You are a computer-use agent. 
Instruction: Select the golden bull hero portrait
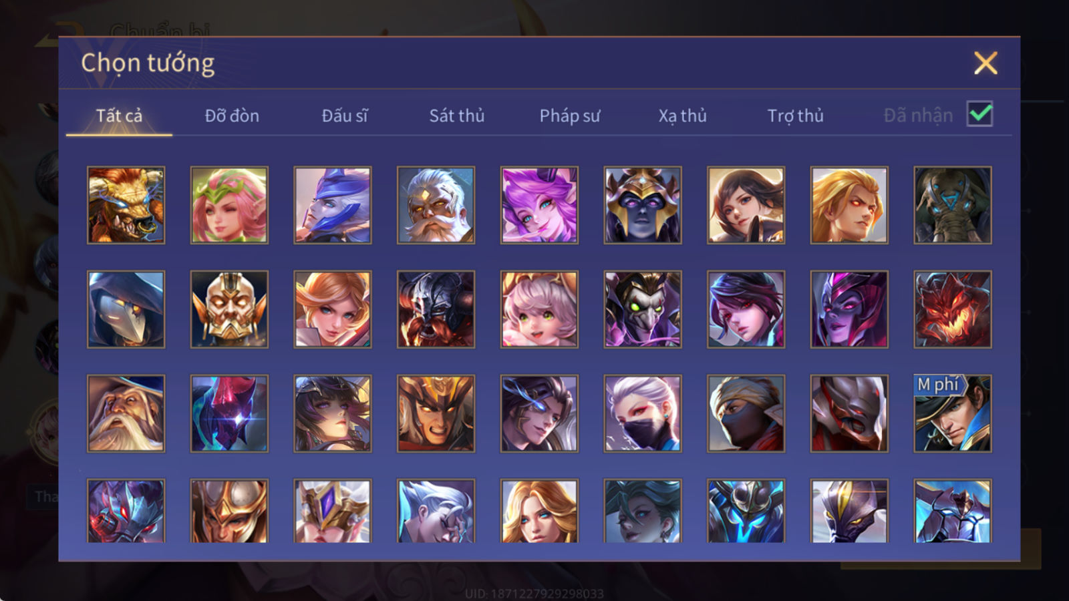pyautogui.click(x=126, y=205)
